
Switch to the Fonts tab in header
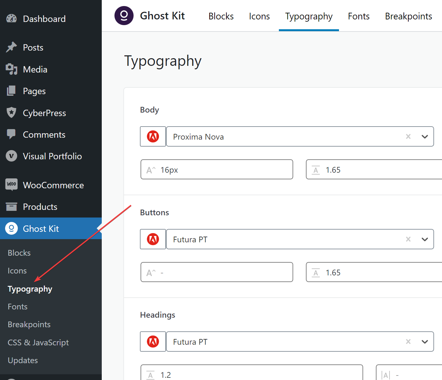coord(359,16)
